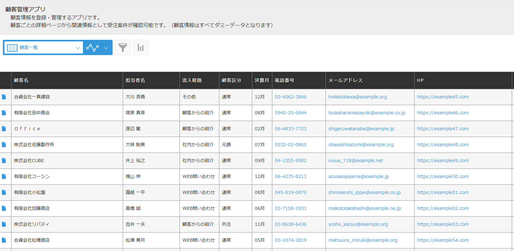Open record details for 有限会社田中商会

[4, 113]
